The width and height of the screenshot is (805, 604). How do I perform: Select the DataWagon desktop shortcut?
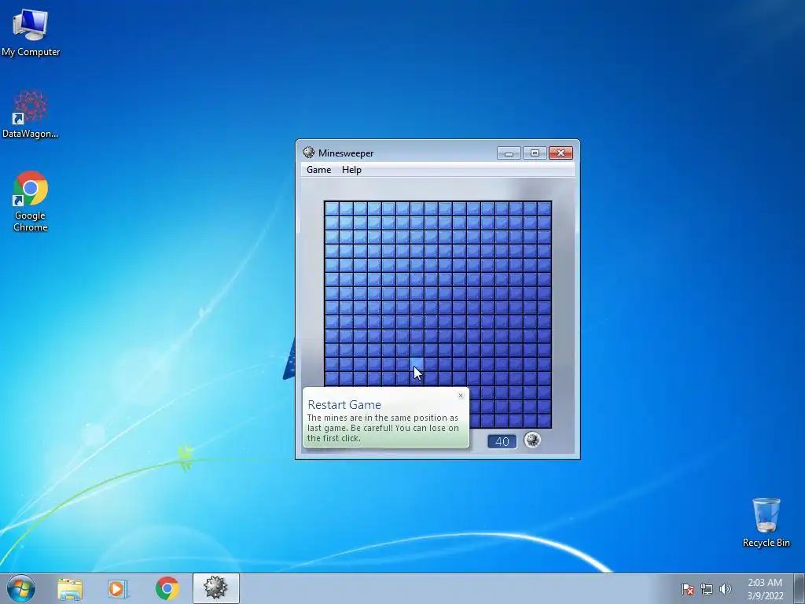pyautogui.click(x=31, y=114)
